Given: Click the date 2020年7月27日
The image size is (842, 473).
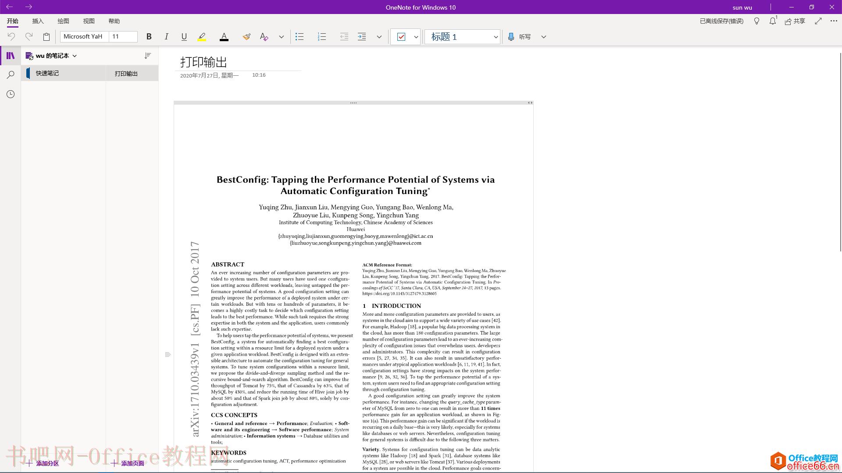Looking at the screenshot, I should (x=209, y=75).
